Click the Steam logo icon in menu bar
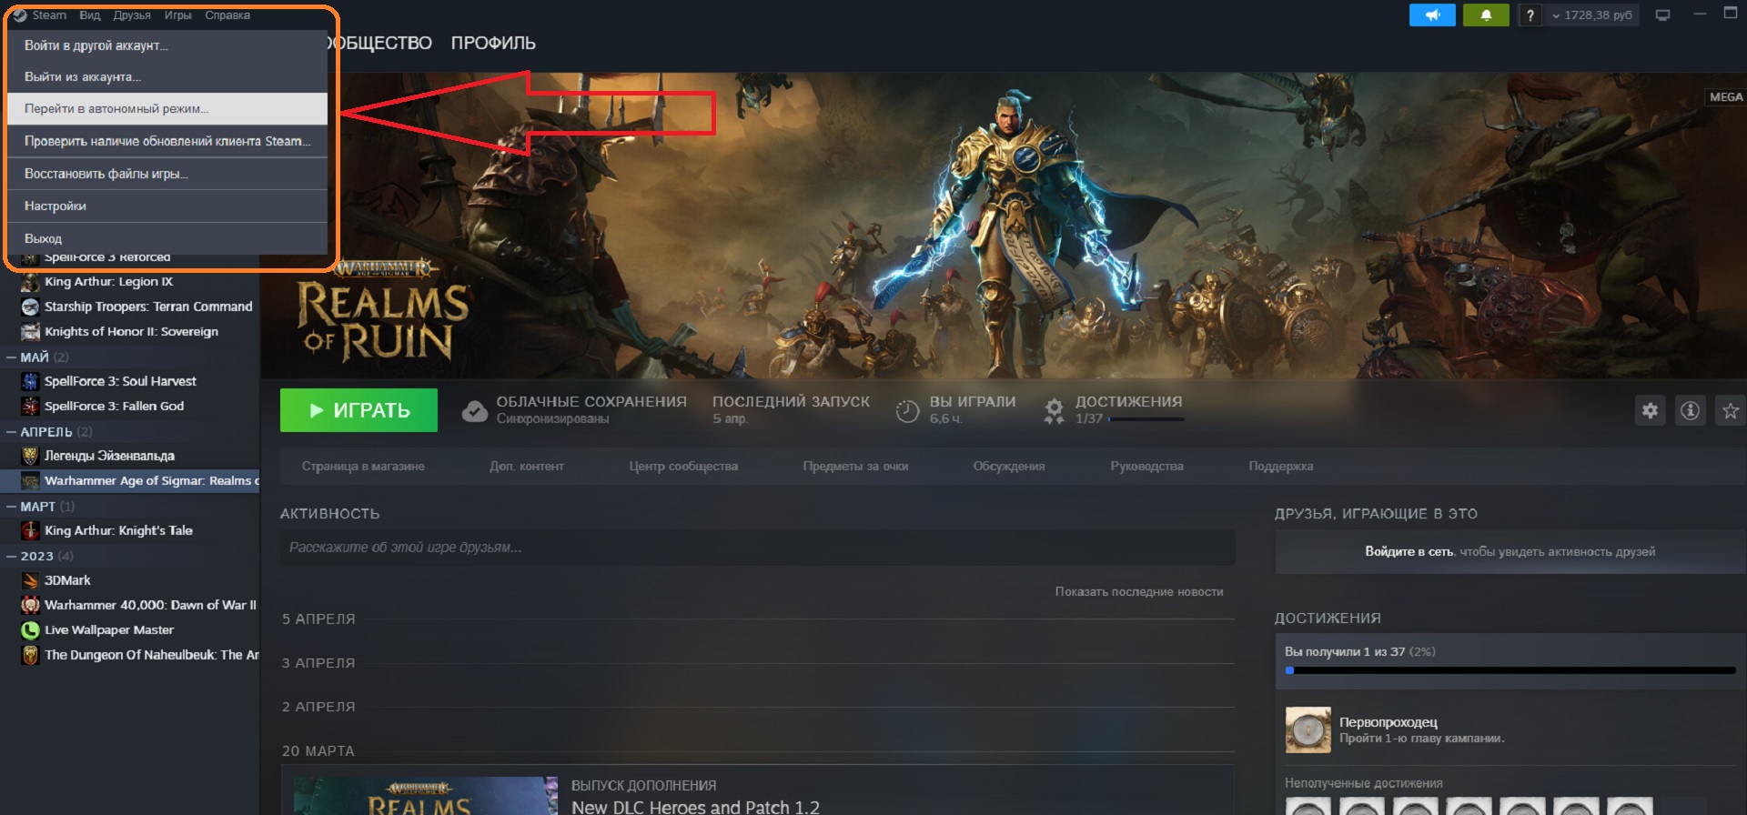 pyautogui.click(x=20, y=15)
